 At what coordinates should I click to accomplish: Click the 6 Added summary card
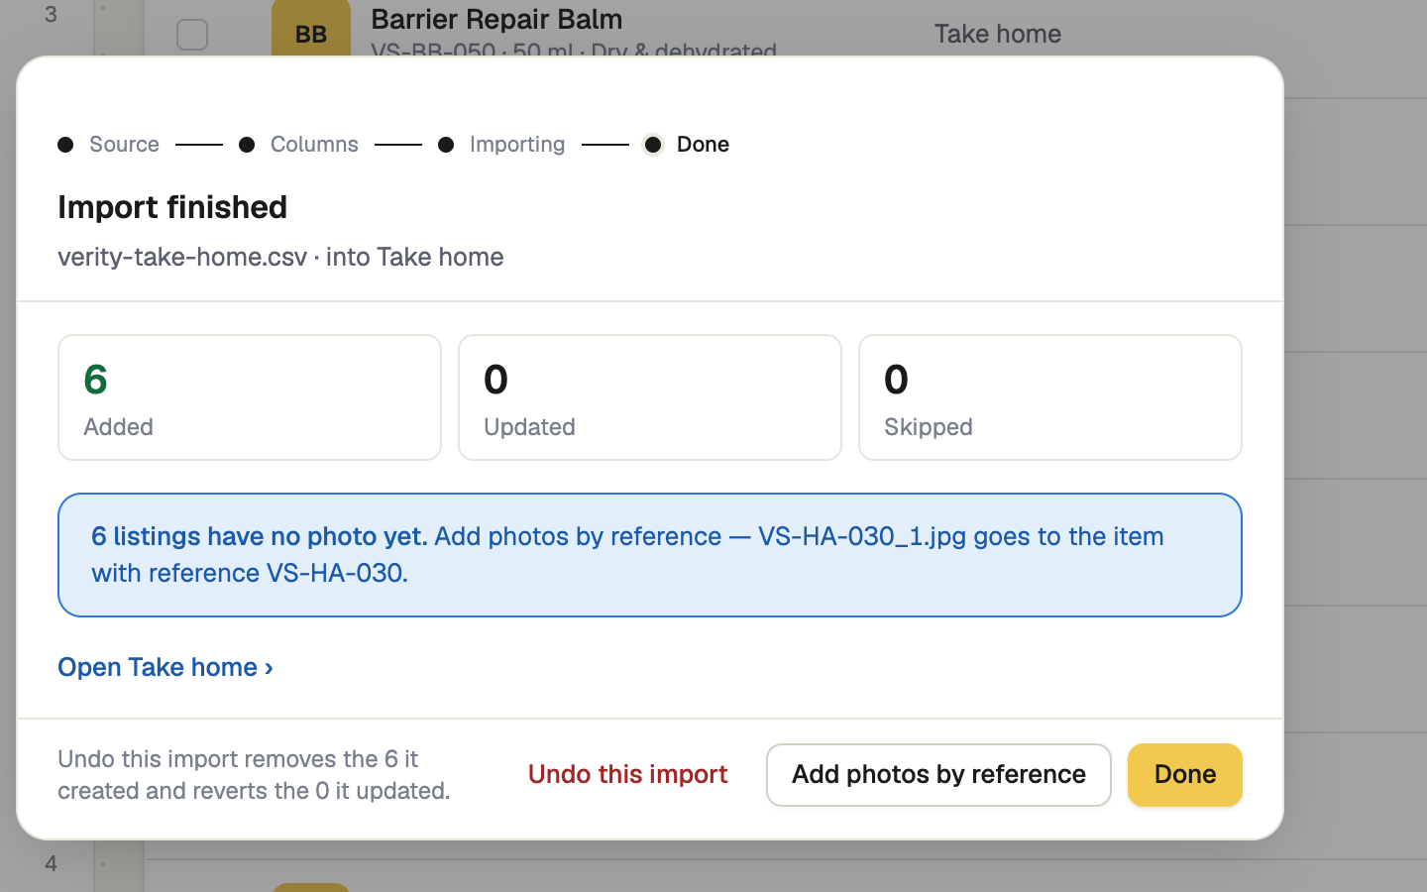pos(250,397)
